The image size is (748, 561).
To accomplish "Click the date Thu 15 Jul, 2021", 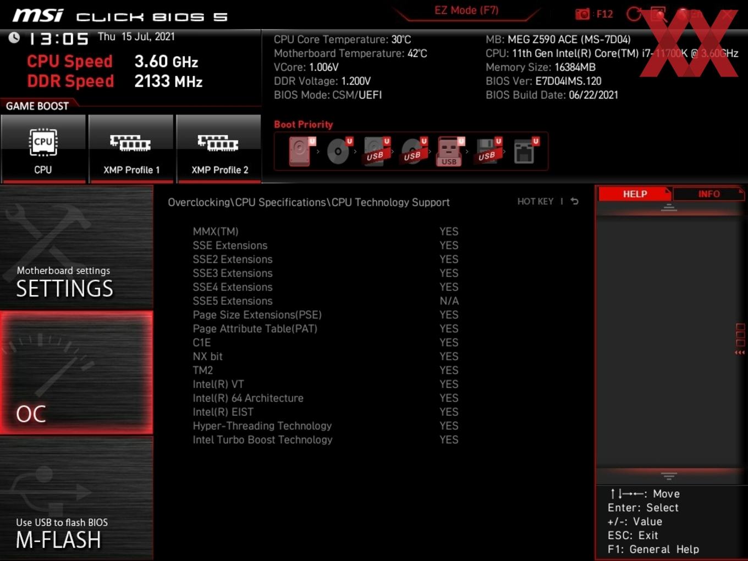I will pyautogui.click(x=136, y=37).
